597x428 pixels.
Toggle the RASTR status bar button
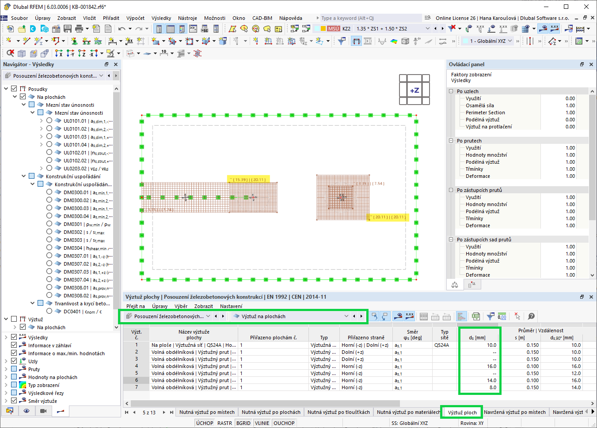tap(225, 423)
